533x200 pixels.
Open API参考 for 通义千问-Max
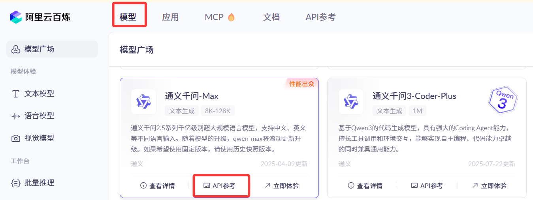(x=219, y=185)
